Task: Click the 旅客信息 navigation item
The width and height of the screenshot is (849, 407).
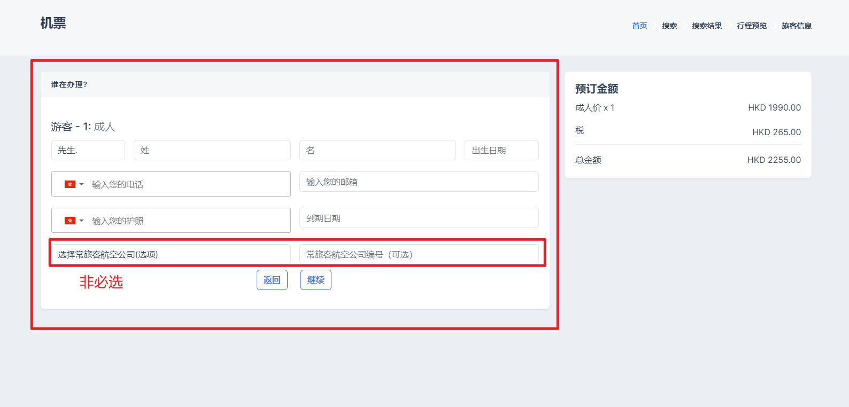Action: [797, 26]
